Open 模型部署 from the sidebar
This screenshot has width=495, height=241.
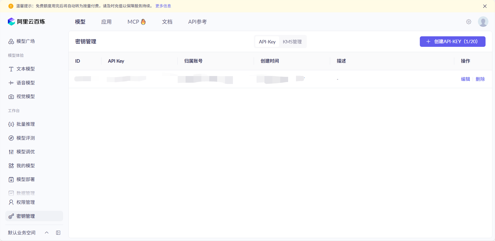pos(25,179)
